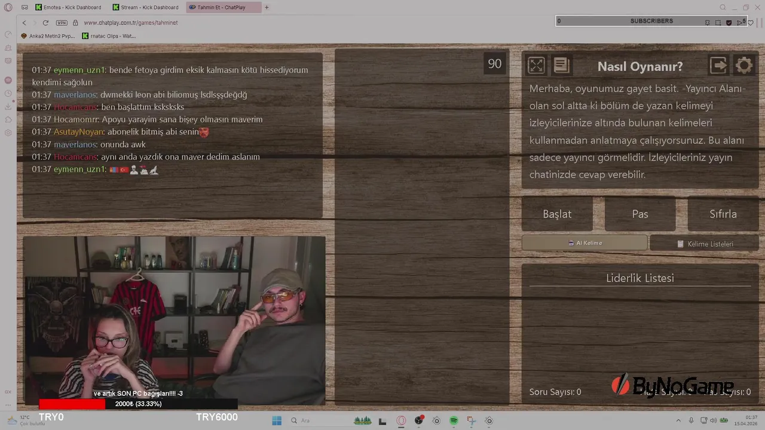
Task: Click the snapshot capture icon in address bar
Action: (718, 23)
